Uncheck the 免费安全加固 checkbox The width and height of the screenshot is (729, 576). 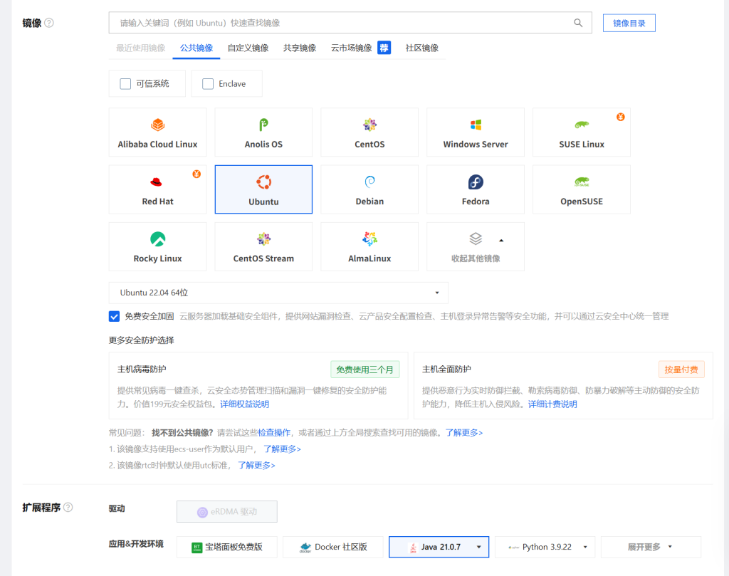coord(114,316)
